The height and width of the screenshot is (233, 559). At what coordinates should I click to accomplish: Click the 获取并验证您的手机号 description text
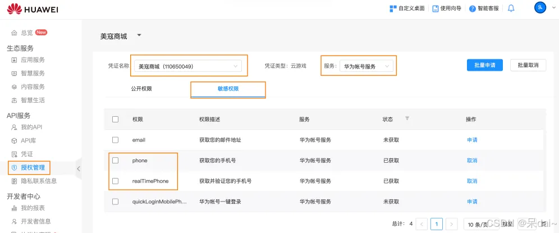tap(226, 181)
